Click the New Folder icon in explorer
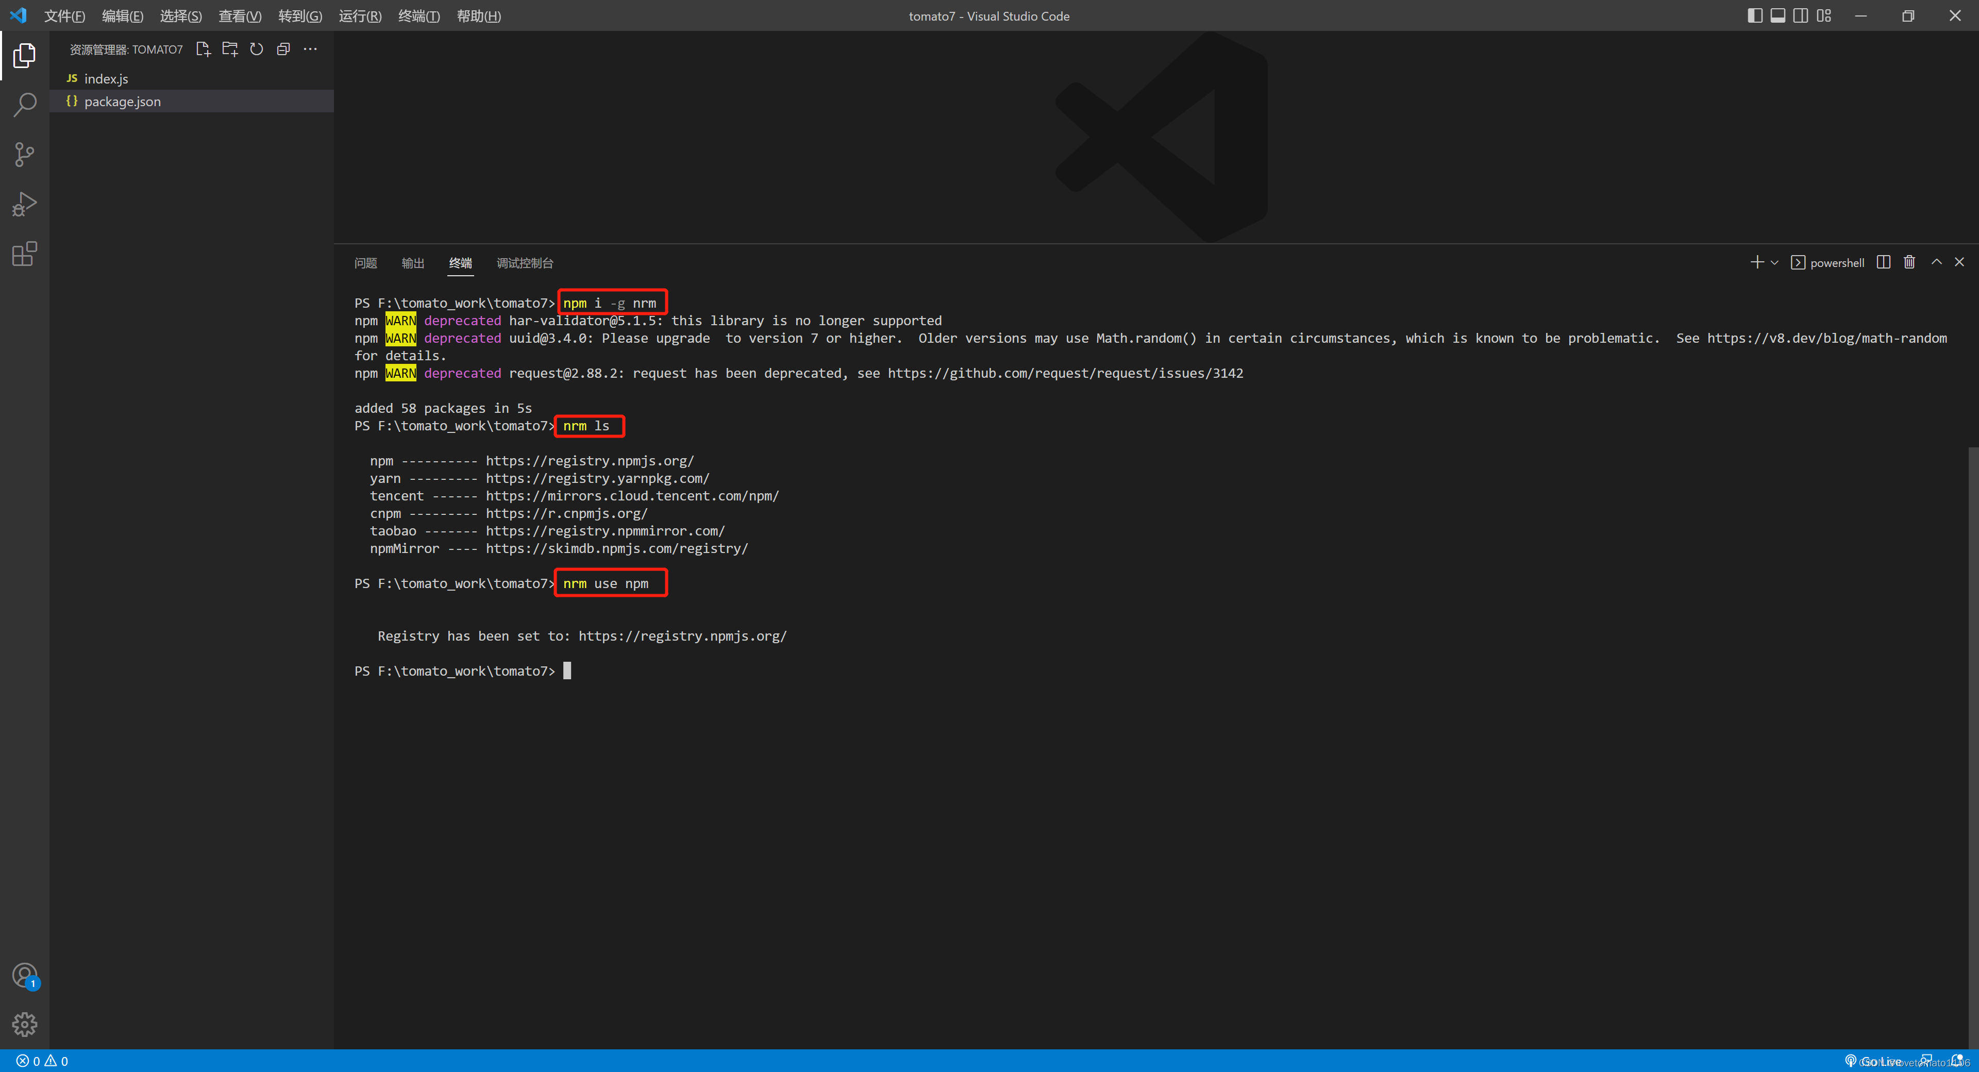 230,49
